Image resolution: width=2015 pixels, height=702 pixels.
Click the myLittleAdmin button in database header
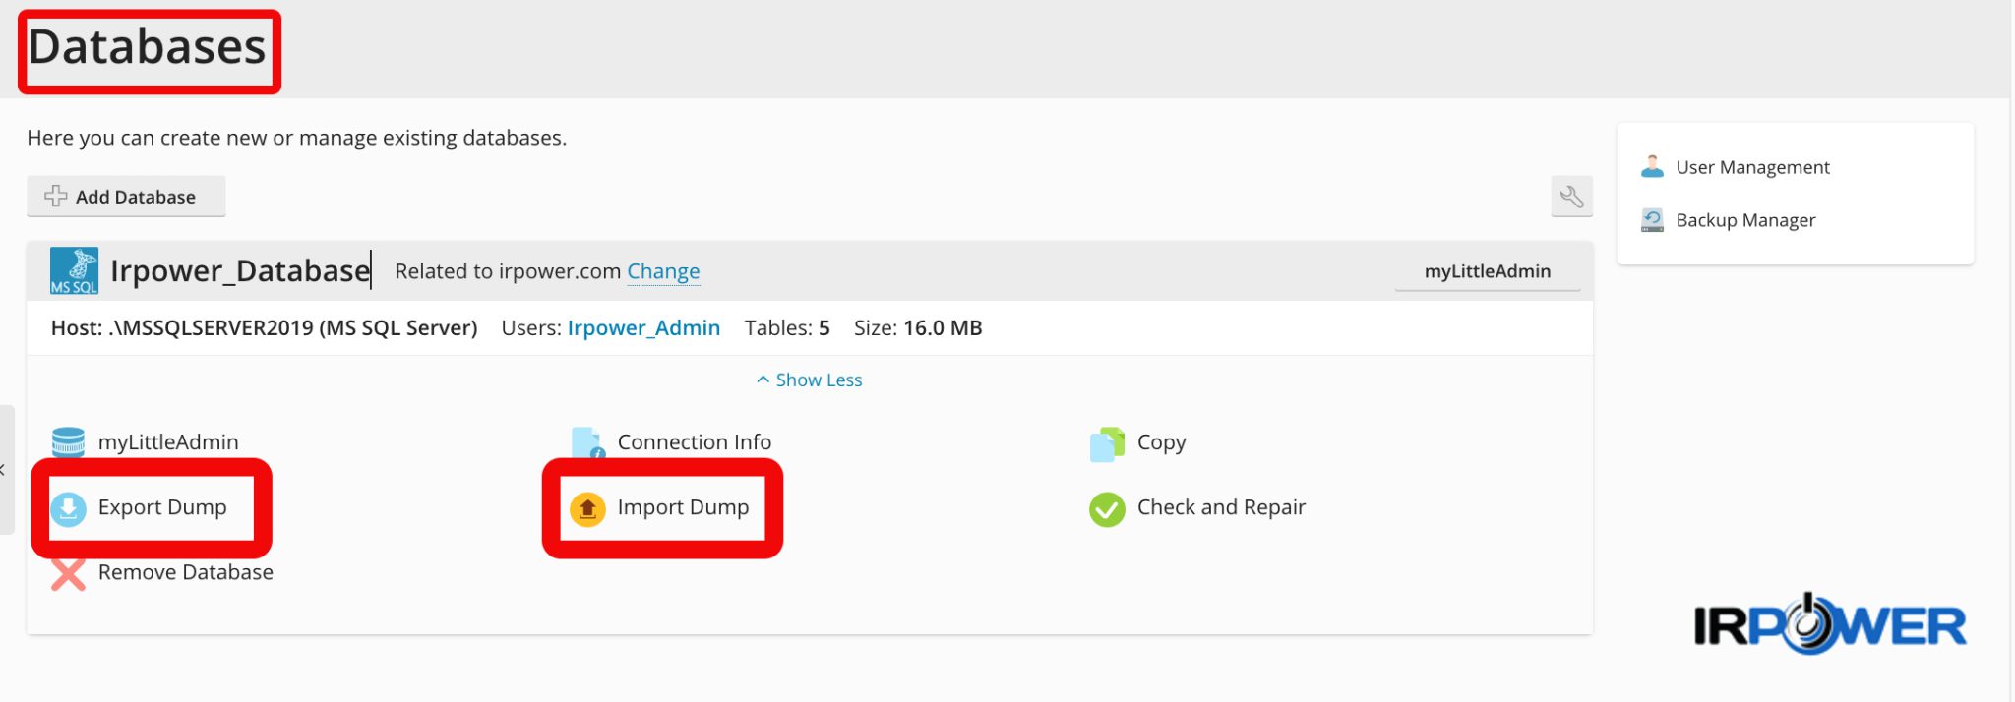coord(1488,271)
